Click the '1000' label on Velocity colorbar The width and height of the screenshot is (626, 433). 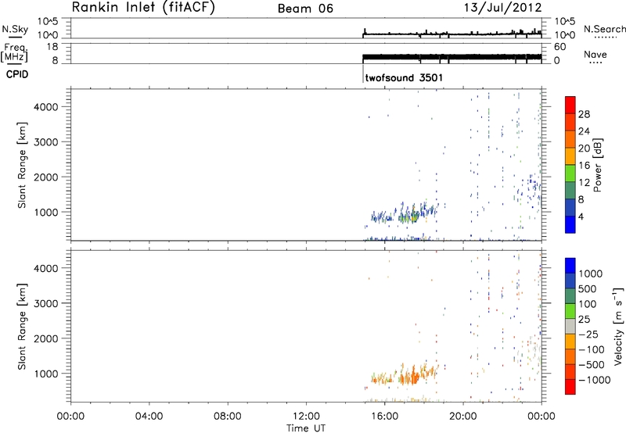pos(591,274)
